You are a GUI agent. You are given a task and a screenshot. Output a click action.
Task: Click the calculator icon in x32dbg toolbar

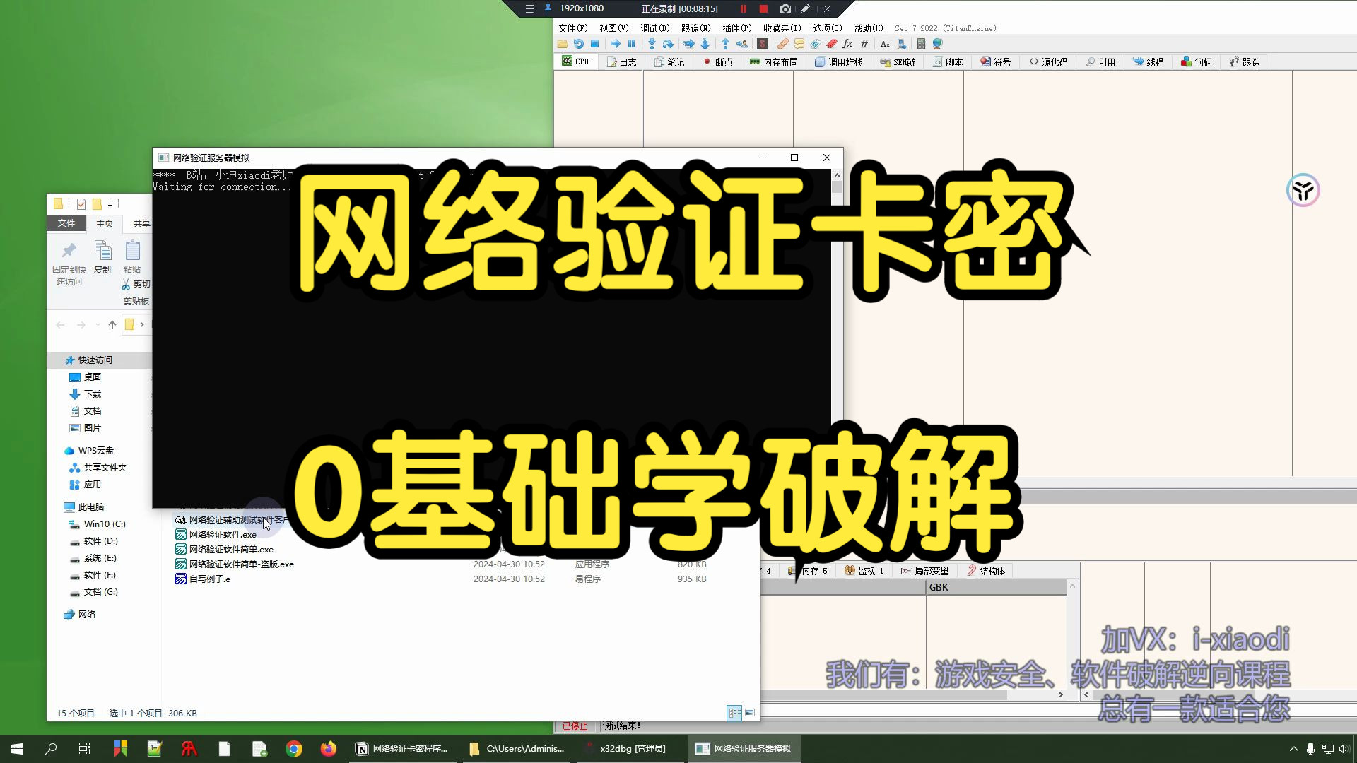pos(921,44)
